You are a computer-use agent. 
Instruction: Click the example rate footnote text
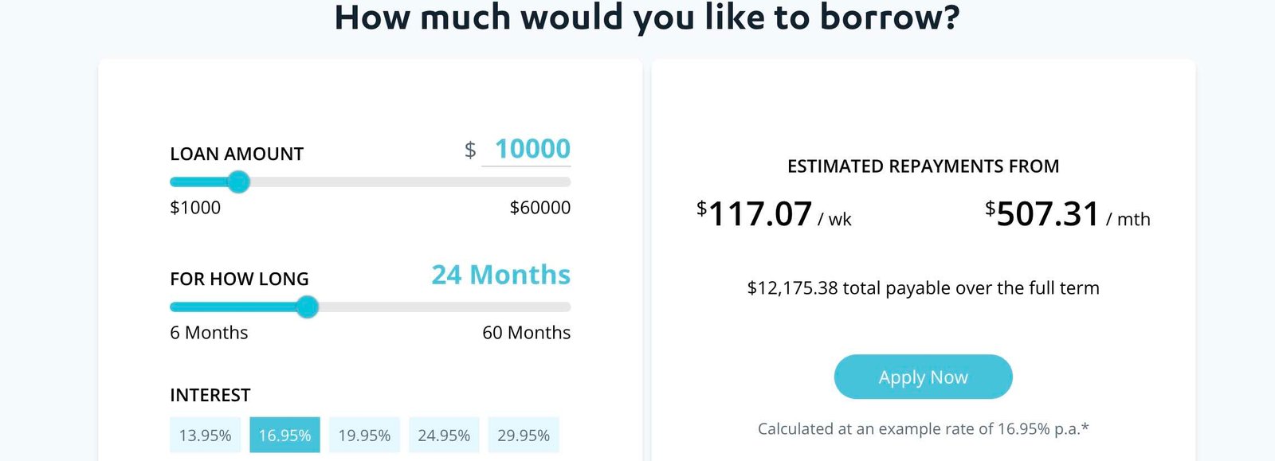(x=923, y=429)
